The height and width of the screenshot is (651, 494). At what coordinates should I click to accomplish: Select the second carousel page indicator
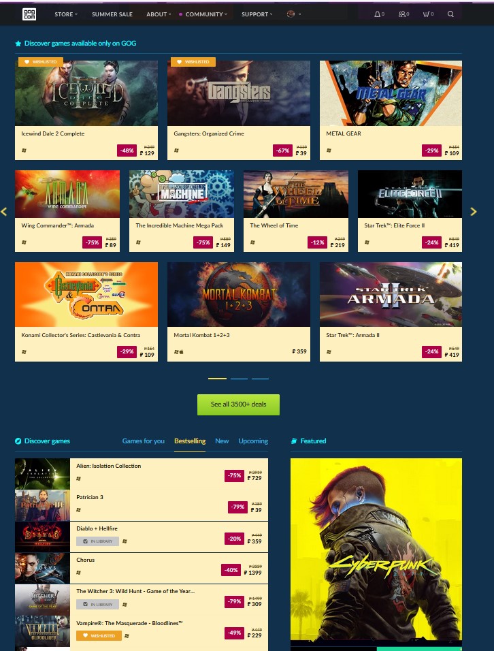click(x=239, y=379)
